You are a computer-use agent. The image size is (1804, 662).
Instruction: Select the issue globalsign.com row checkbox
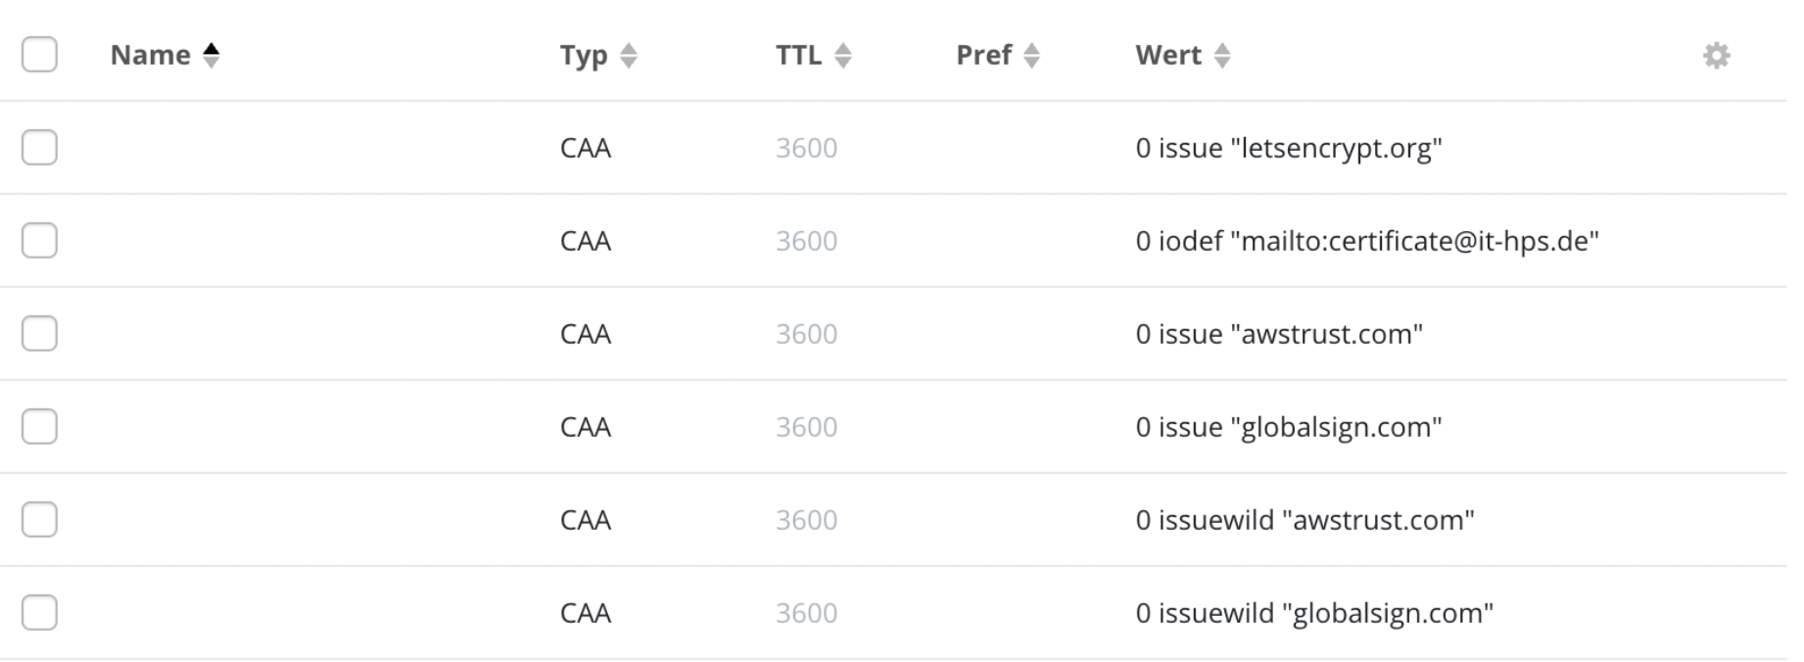39,426
